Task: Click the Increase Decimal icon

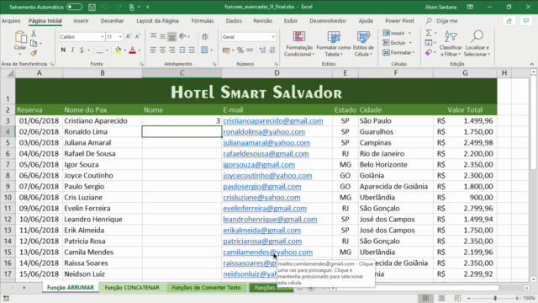Action: tap(262, 50)
